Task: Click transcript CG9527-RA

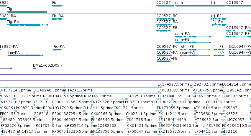Action: [164, 25]
